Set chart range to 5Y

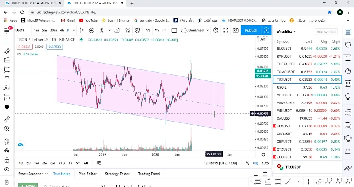point(78,163)
